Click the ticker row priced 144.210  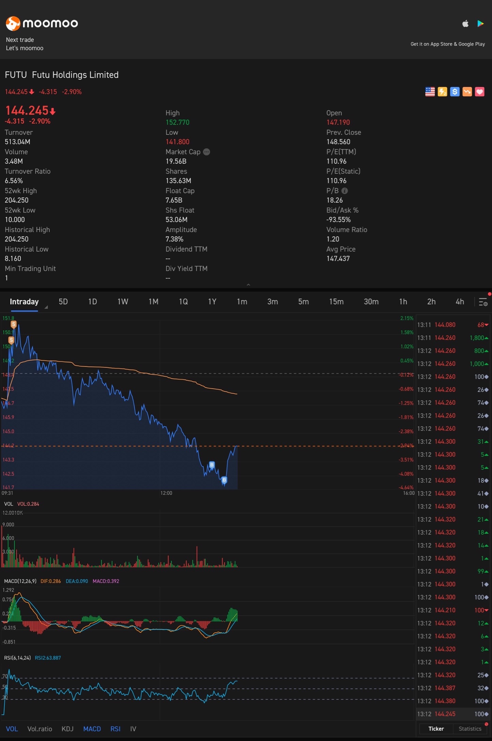453,610
